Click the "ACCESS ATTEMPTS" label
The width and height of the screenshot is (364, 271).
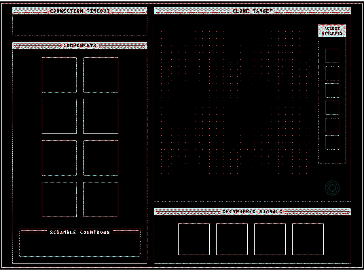(x=332, y=31)
